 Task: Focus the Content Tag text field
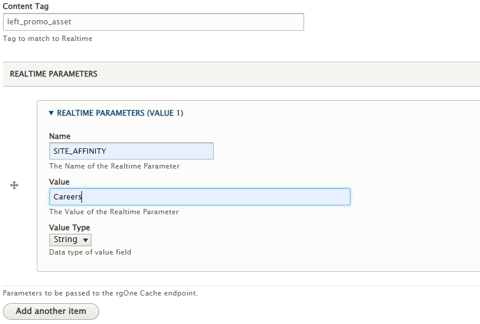click(153, 22)
